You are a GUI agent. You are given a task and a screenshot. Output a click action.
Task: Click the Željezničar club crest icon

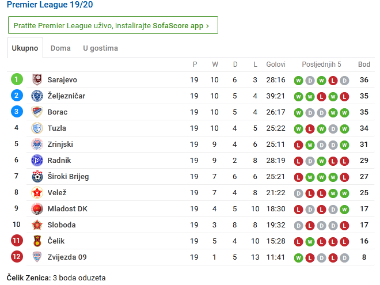pos(37,96)
